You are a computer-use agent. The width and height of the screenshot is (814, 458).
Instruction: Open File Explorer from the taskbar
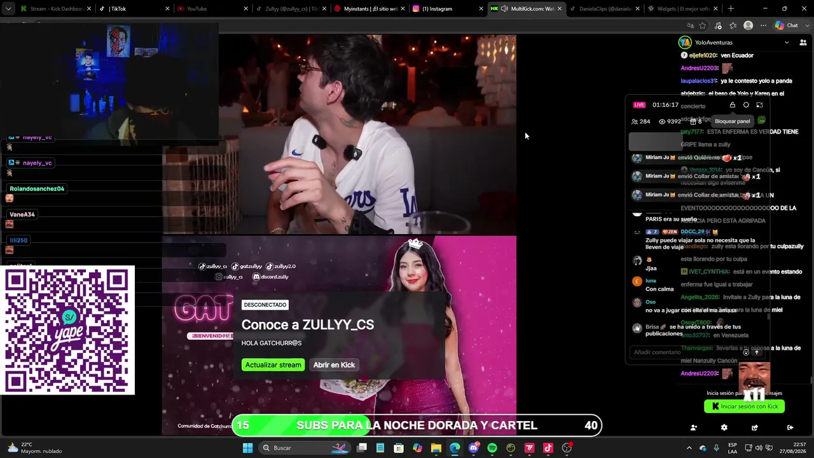tap(436, 448)
